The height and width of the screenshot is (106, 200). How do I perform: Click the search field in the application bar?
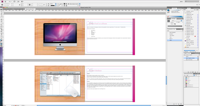click(x=192, y=1)
